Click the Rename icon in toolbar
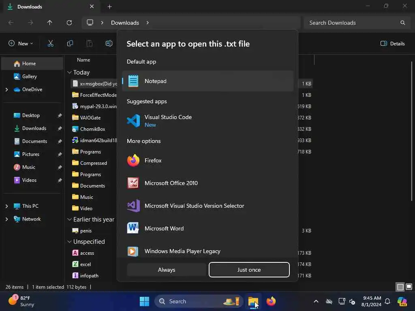 (109, 43)
